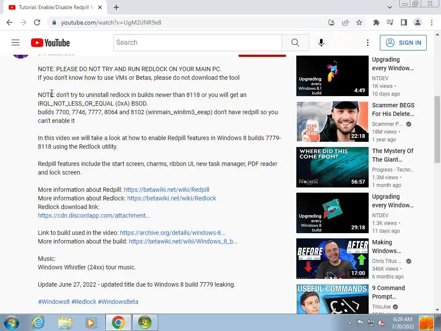Click SIGN IN button
This screenshot has width=441, height=331.
click(x=403, y=43)
